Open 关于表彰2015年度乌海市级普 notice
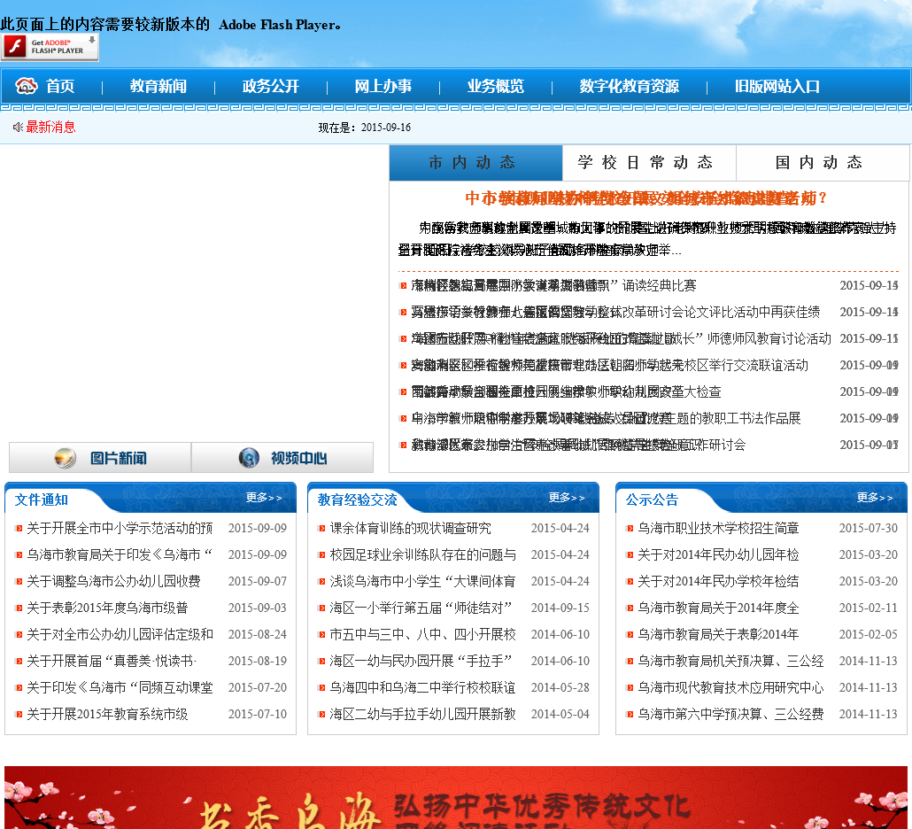The width and height of the screenshot is (912, 829). [x=107, y=608]
